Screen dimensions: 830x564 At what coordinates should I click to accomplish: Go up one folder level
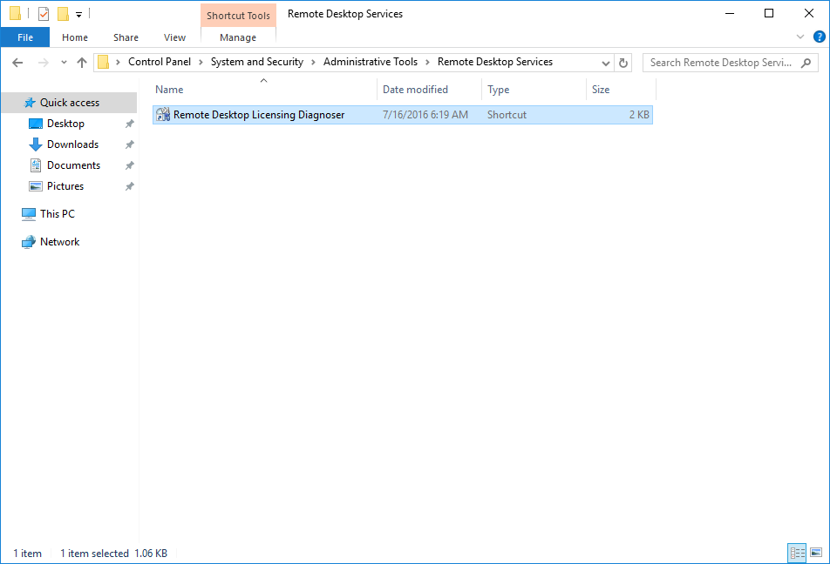(x=82, y=63)
